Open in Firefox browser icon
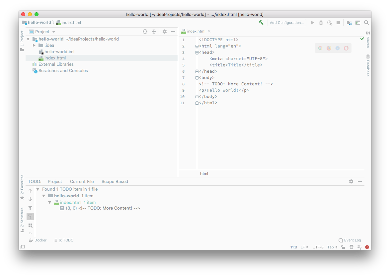This screenshot has width=390, height=277. 329,48
